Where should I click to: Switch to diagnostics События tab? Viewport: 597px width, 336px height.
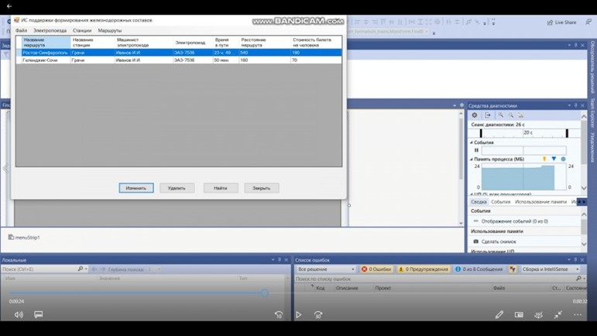pyautogui.click(x=501, y=201)
